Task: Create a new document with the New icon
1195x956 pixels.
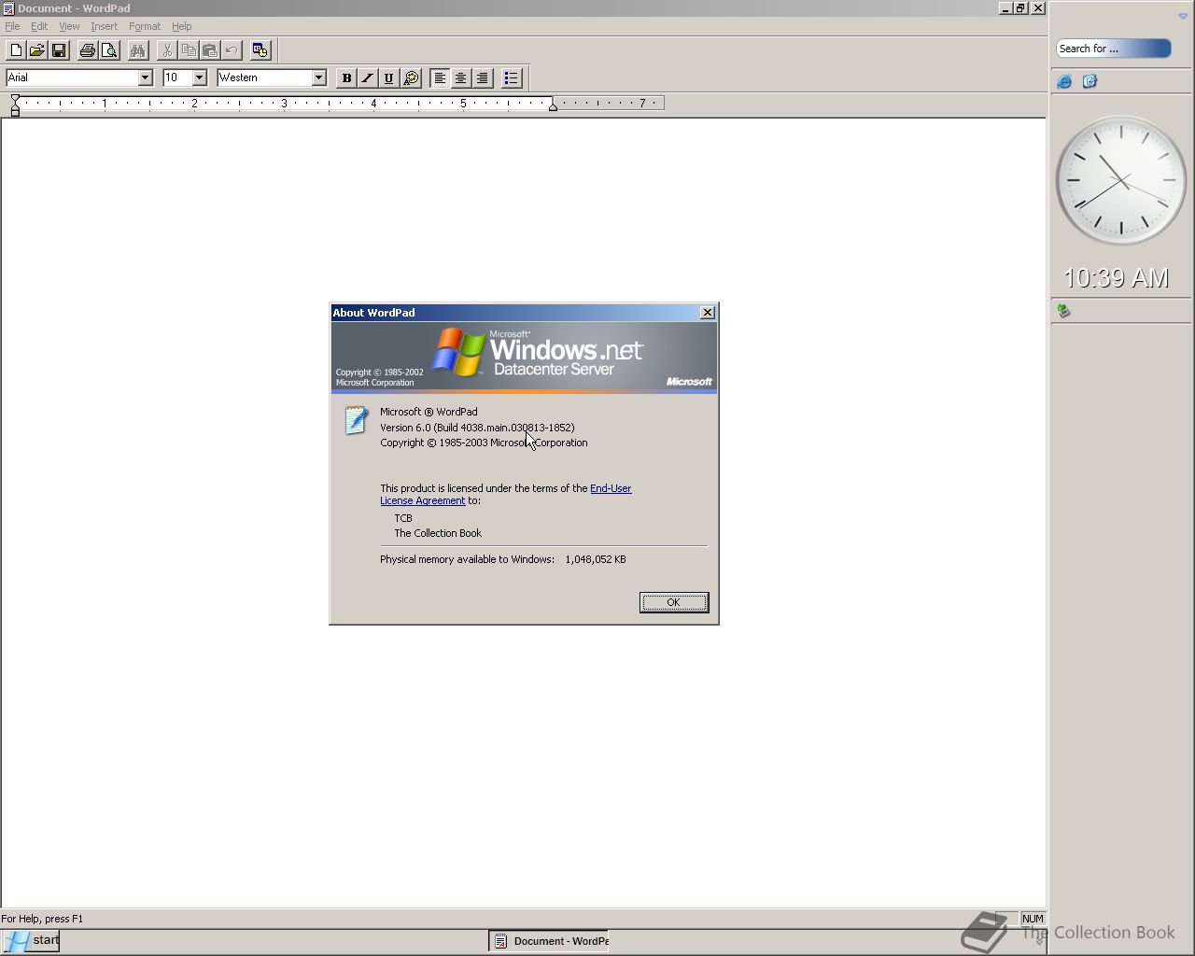Action: pos(16,50)
